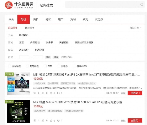
Task: Click the comment icon on the 1399元 item
Action: (x=58, y=93)
